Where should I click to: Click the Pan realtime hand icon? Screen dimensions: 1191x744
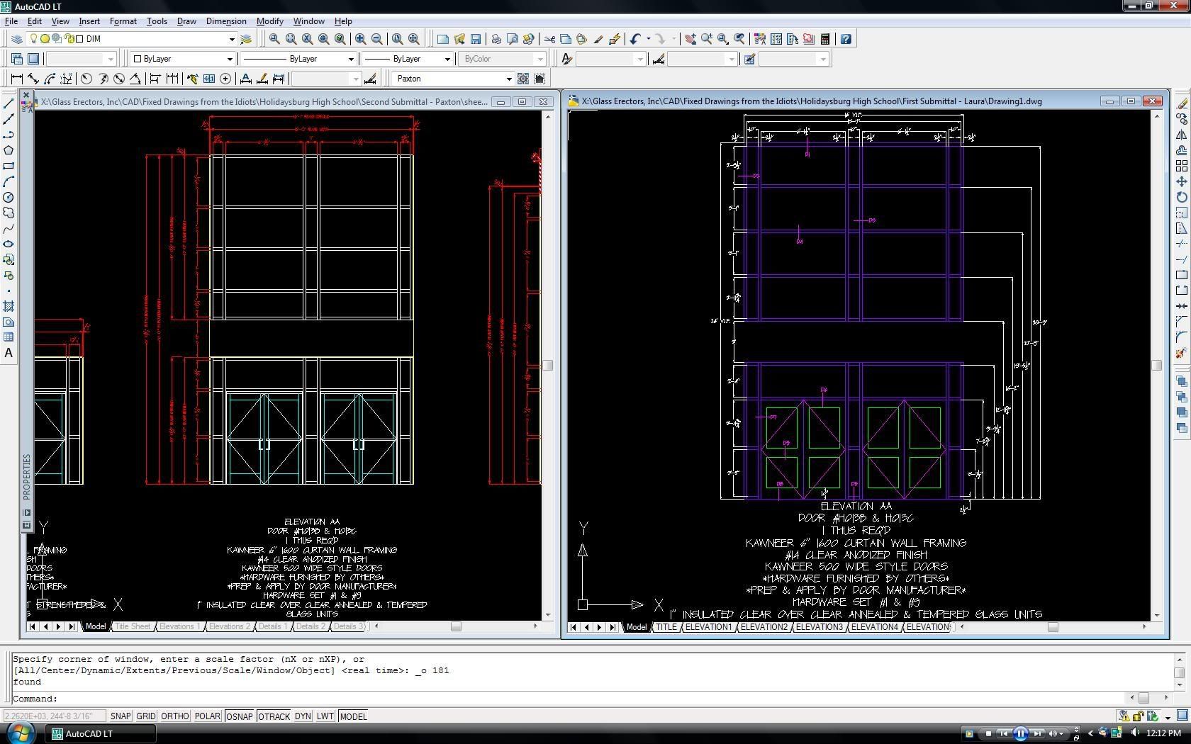[x=690, y=39]
